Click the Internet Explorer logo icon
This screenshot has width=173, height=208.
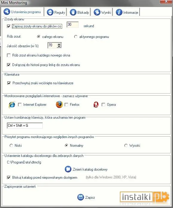pos(12,105)
